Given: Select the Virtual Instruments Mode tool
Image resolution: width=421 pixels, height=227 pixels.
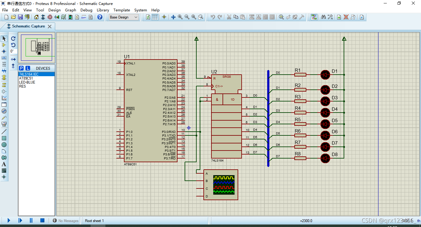Looking at the screenshot, I should coord(4,124).
